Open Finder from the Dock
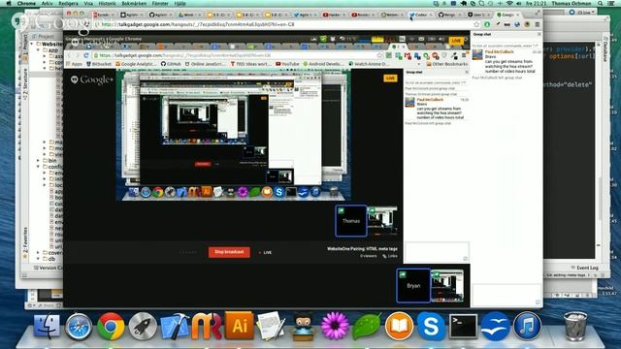This screenshot has width=621, height=349. (x=47, y=327)
